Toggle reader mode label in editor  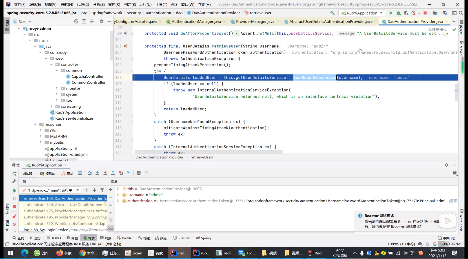[437, 30]
